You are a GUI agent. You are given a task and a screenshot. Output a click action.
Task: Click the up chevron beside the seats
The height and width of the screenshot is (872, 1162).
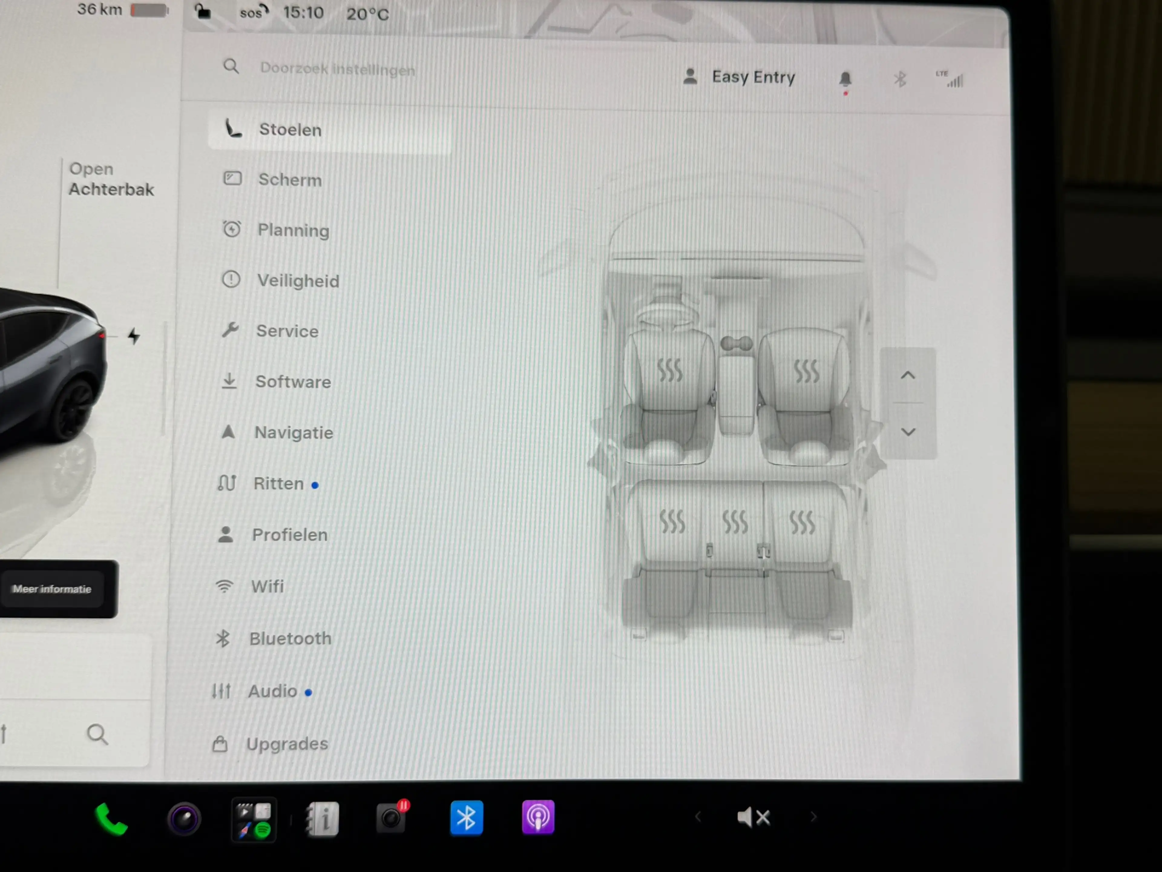(x=908, y=375)
